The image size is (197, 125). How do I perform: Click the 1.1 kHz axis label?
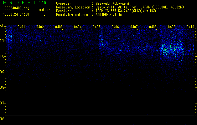[x=2, y=41]
